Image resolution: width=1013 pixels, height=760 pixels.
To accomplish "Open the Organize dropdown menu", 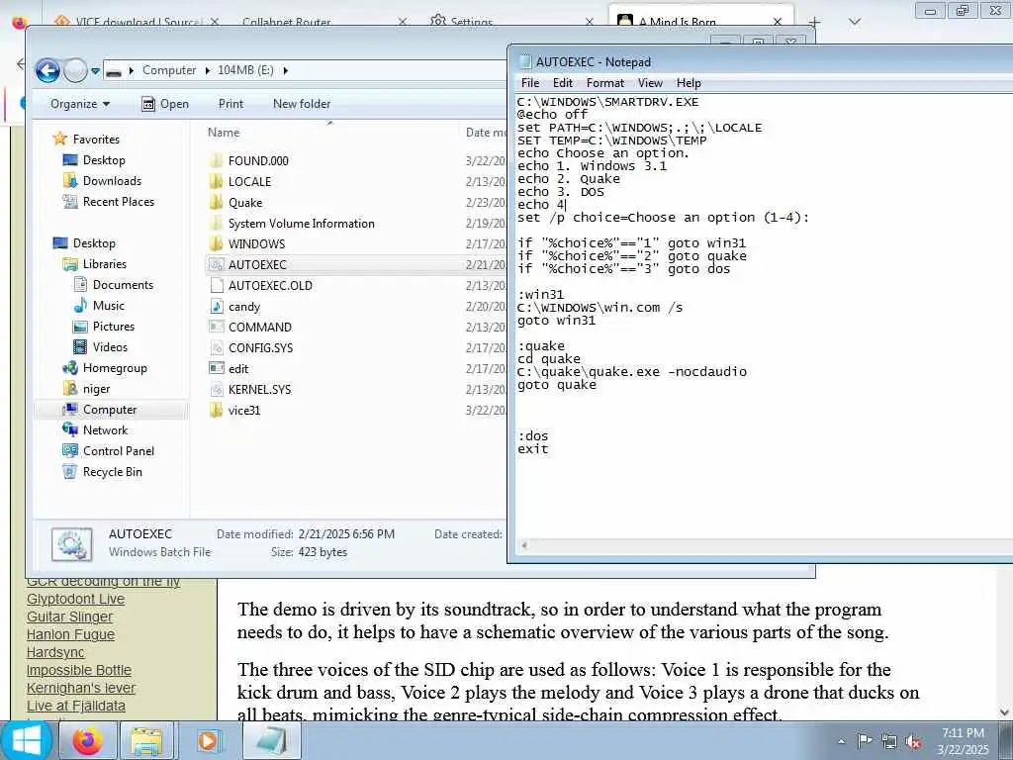I will [80, 104].
